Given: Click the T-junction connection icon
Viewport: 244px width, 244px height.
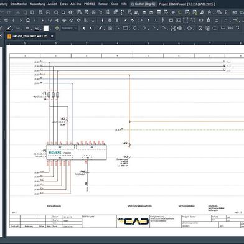Looking at the screenshot, I should point(235,20).
